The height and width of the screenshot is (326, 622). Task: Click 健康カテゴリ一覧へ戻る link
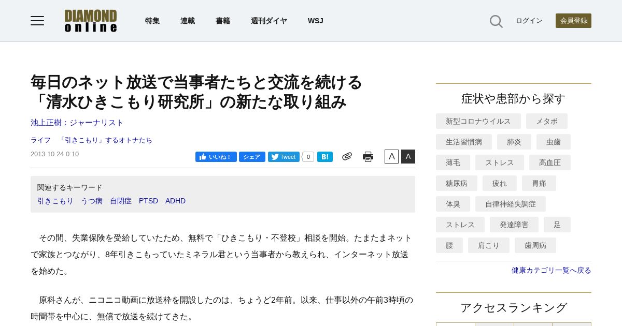pos(552,270)
